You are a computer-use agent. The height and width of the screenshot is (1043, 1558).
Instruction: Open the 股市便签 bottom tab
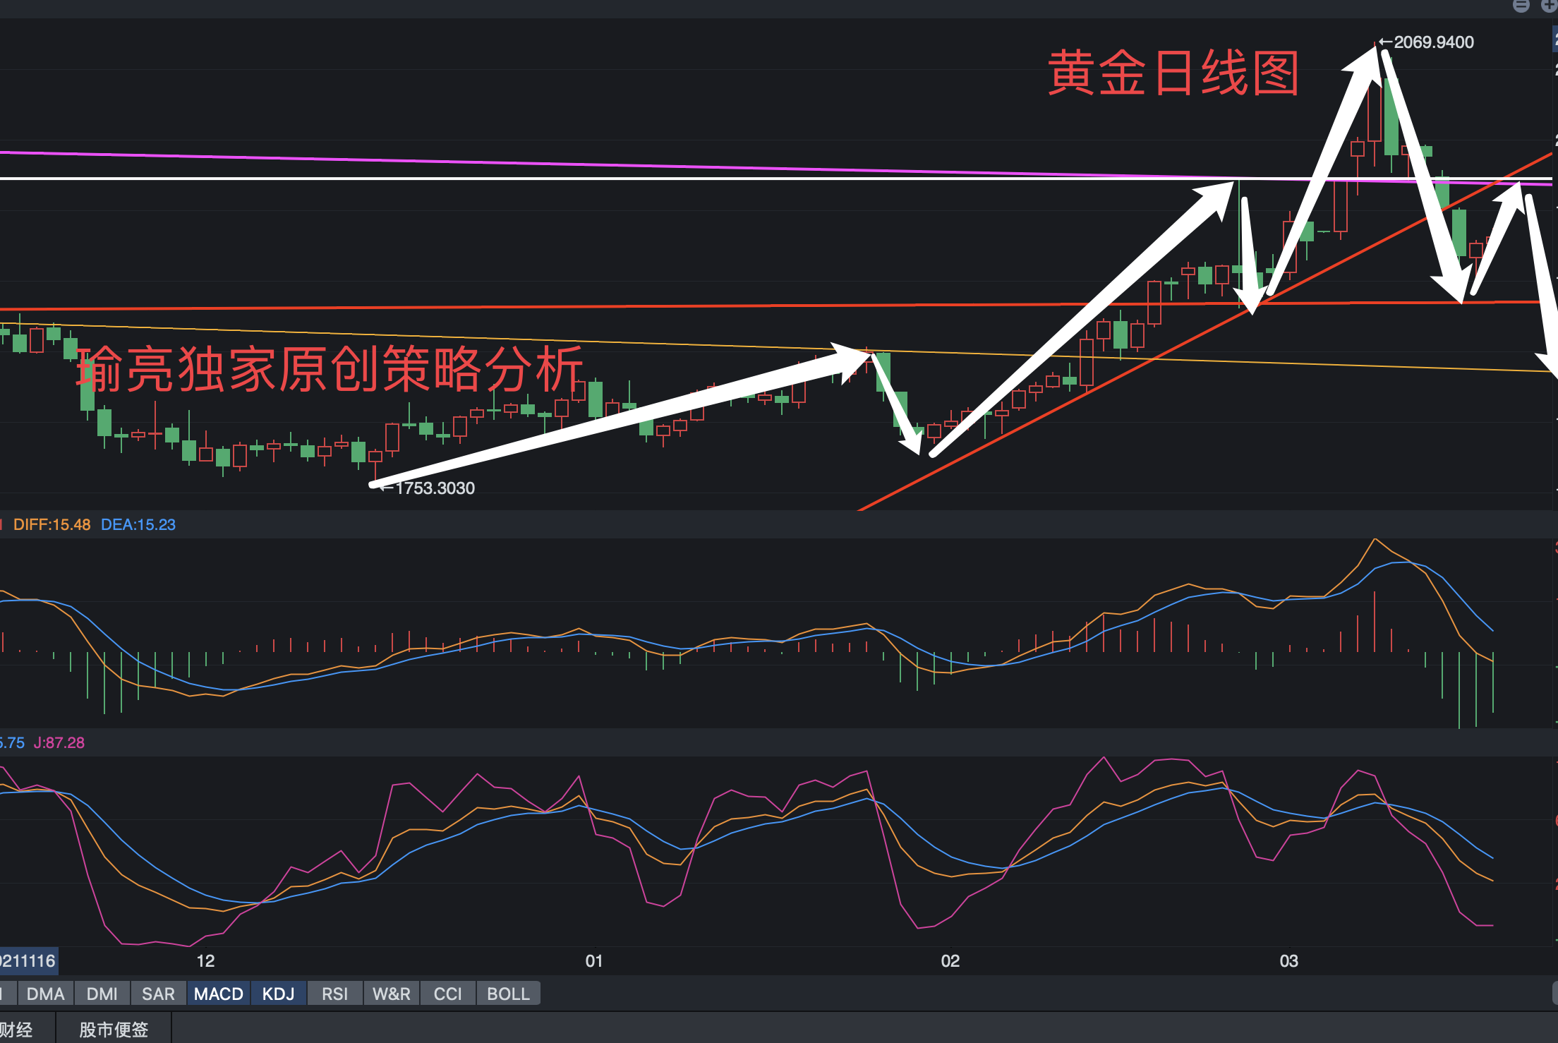(114, 1030)
